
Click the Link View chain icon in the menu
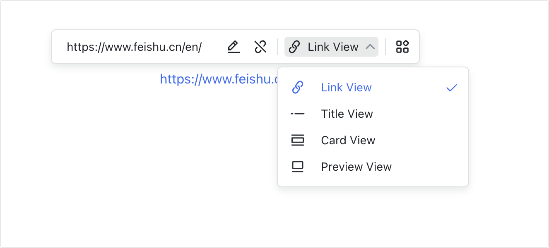pyautogui.click(x=298, y=87)
